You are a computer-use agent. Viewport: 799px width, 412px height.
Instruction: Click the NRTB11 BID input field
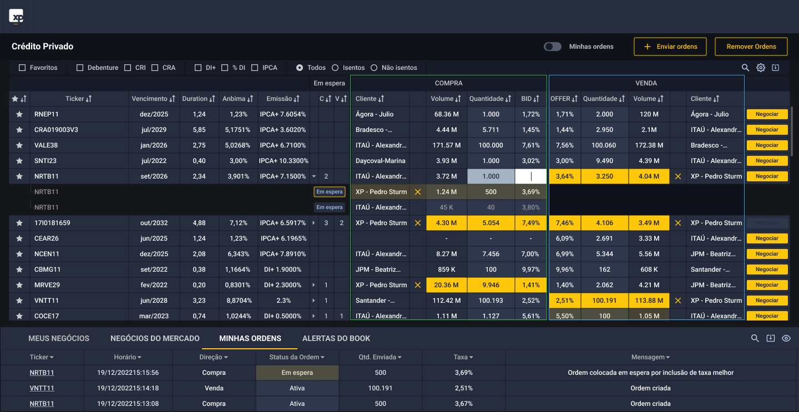(x=530, y=176)
